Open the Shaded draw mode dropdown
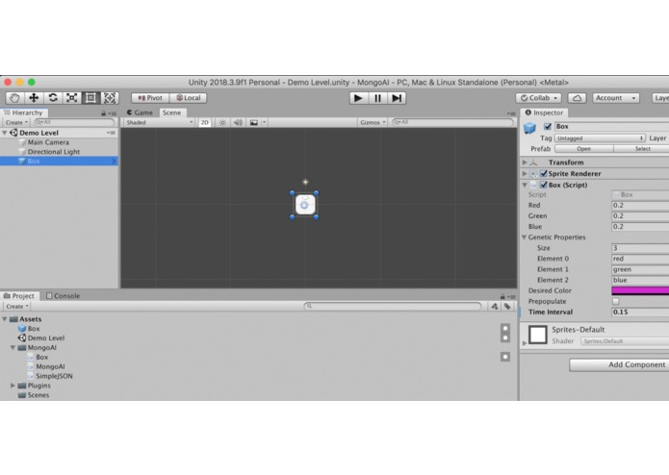Screen dimensions: 669x475 pyautogui.click(x=159, y=122)
